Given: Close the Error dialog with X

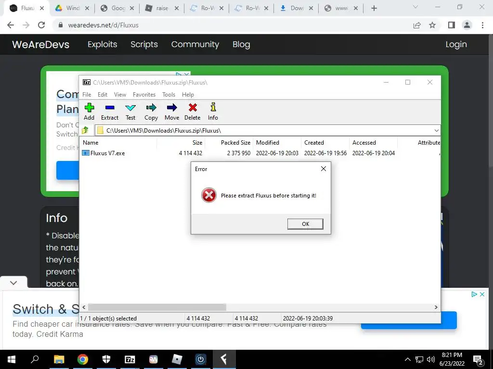Looking at the screenshot, I should pos(323,169).
